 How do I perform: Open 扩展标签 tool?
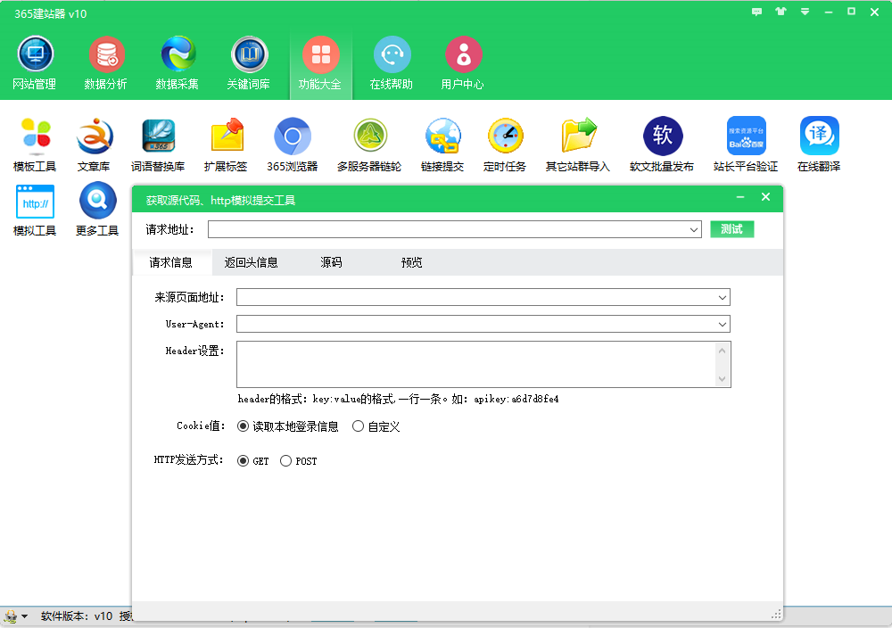click(226, 145)
